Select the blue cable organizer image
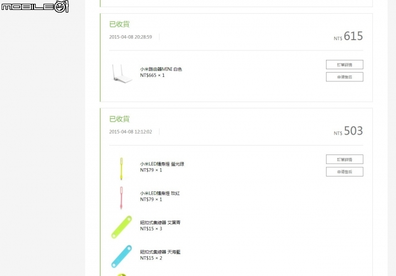The image size is (396, 276). click(122, 256)
